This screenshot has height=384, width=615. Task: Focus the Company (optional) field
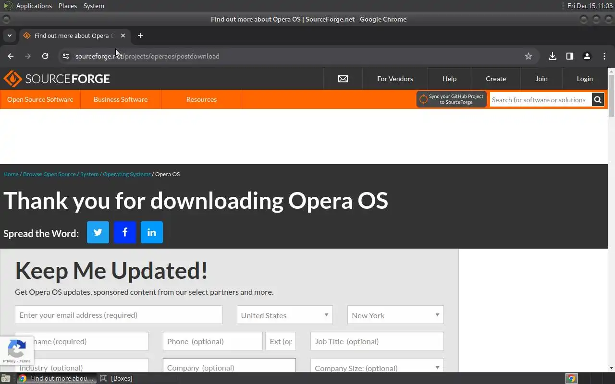click(x=229, y=366)
